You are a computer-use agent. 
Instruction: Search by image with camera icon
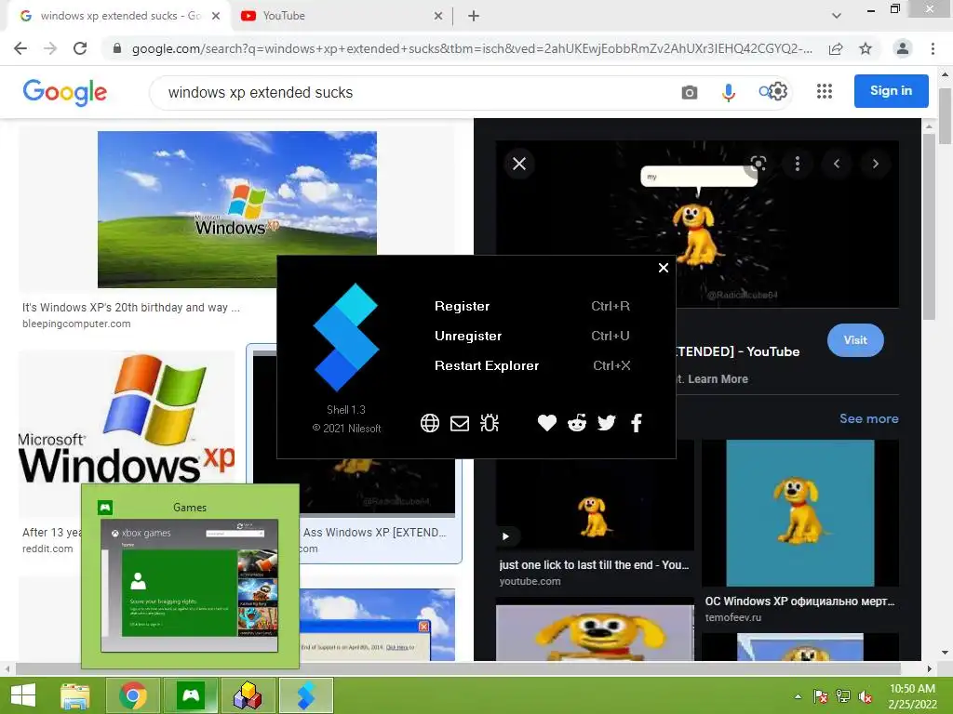click(690, 92)
